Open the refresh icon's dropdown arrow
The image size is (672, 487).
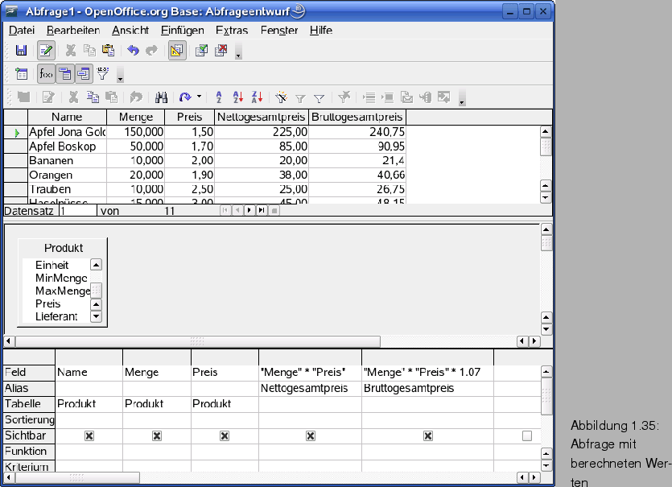(x=199, y=97)
